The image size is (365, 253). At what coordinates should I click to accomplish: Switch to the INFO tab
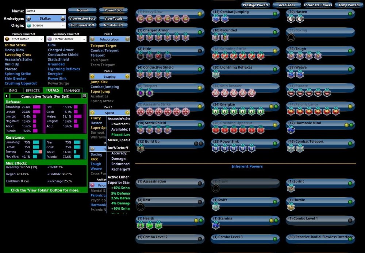(x=13, y=91)
